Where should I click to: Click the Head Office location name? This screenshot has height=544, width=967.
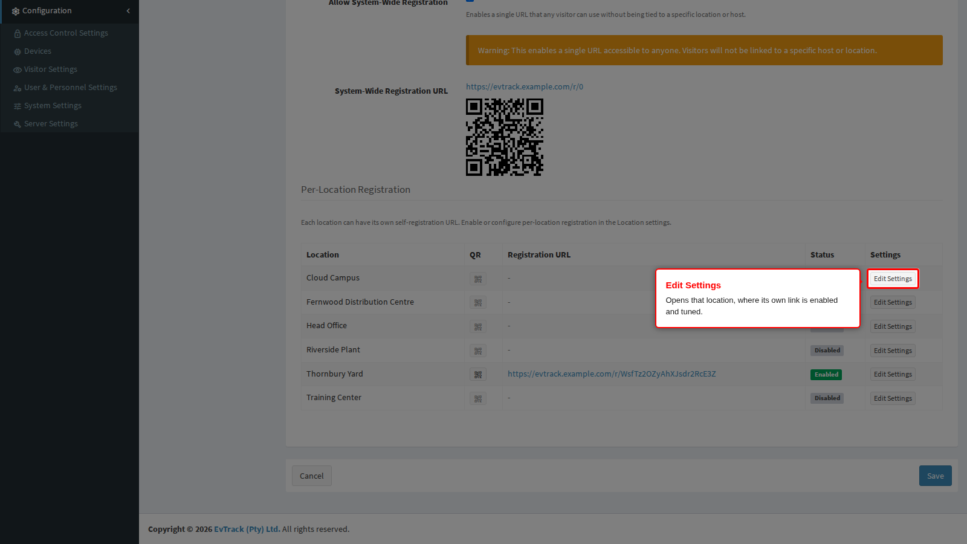pyautogui.click(x=326, y=326)
